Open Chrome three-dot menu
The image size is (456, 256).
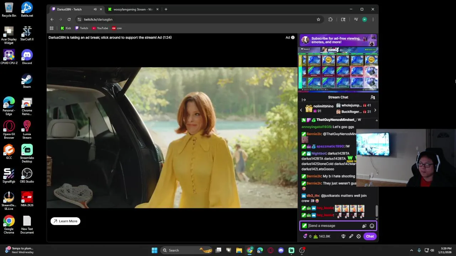373,20
